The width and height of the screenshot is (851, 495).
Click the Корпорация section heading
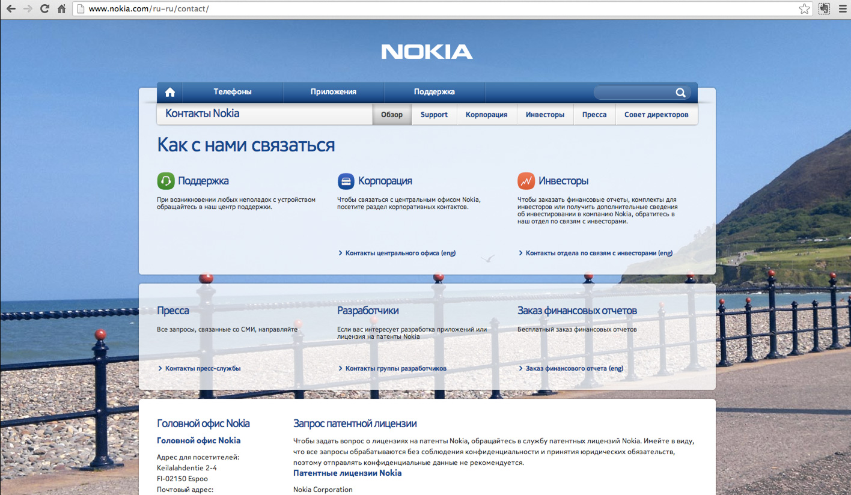coord(385,181)
